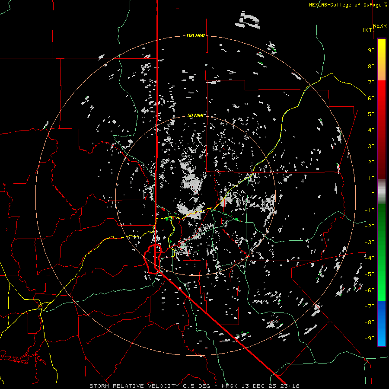Viewport: 389px width, 389px height.
Task: Click the -60 value on velocity scale
Action: 370,290
